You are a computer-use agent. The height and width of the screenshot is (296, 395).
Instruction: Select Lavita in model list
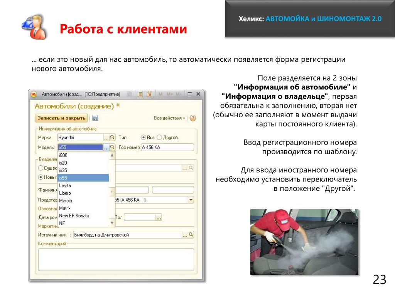point(83,185)
